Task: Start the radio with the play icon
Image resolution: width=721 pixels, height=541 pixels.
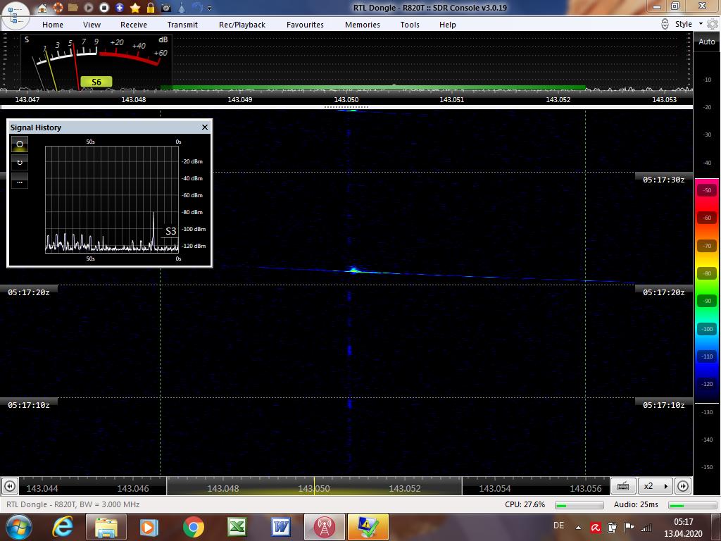Action: [x=89, y=8]
